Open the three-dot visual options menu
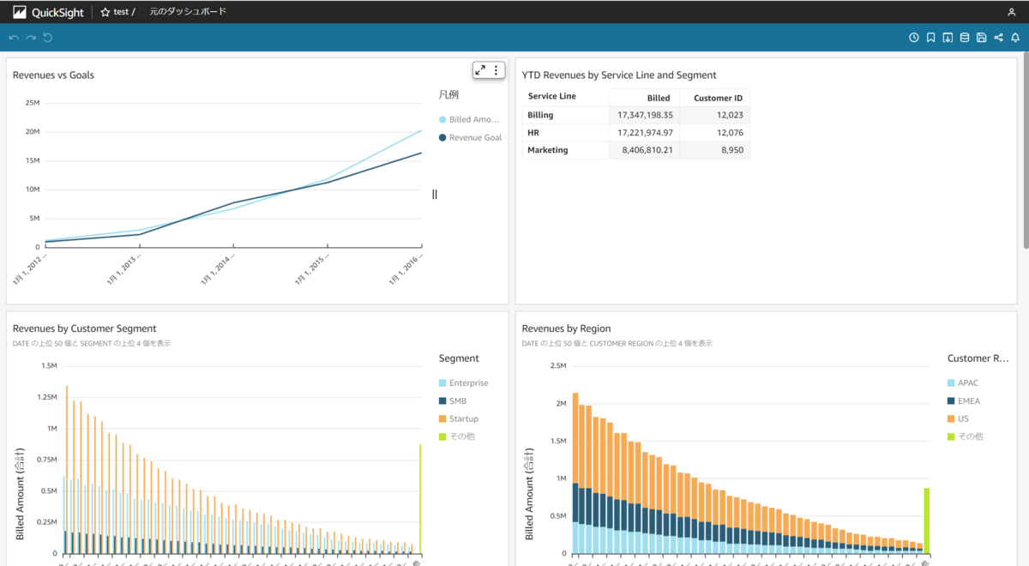The height and width of the screenshot is (566, 1029). [x=496, y=70]
